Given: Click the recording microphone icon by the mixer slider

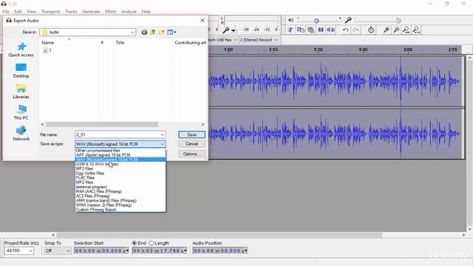Looking at the screenshot, I should click(x=348, y=20).
